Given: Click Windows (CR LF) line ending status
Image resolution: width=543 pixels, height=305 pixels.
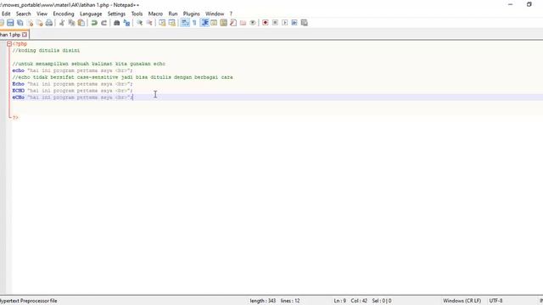Looking at the screenshot, I should coord(462,301).
